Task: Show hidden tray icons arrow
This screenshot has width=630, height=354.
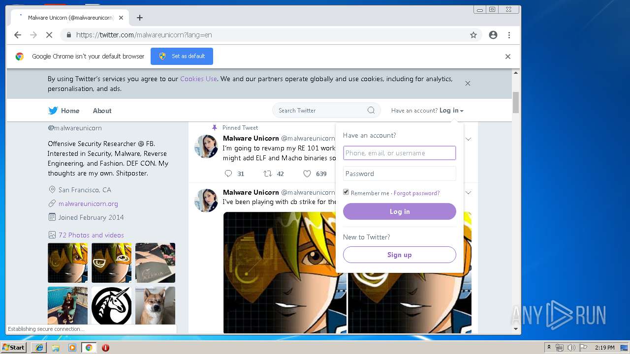Action: (x=549, y=348)
